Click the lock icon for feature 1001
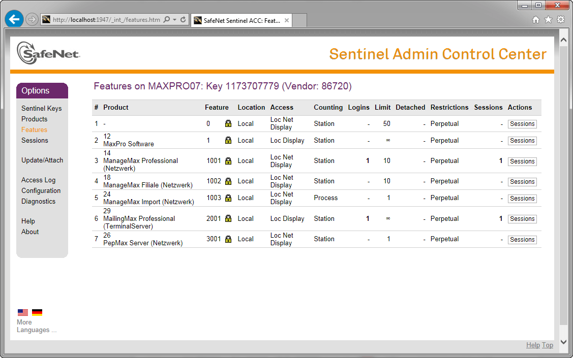 tap(228, 160)
